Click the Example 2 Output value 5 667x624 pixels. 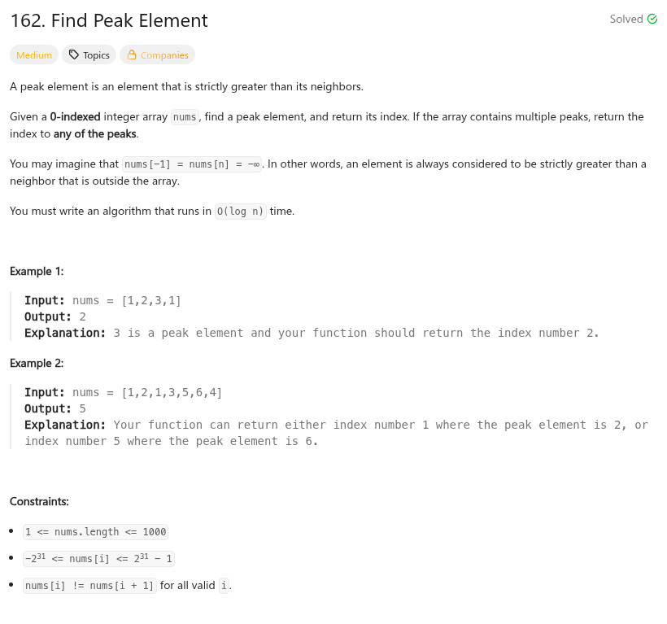coord(82,408)
